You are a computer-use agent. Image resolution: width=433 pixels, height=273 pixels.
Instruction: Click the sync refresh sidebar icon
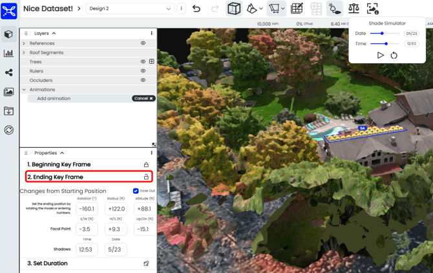[9, 130]
